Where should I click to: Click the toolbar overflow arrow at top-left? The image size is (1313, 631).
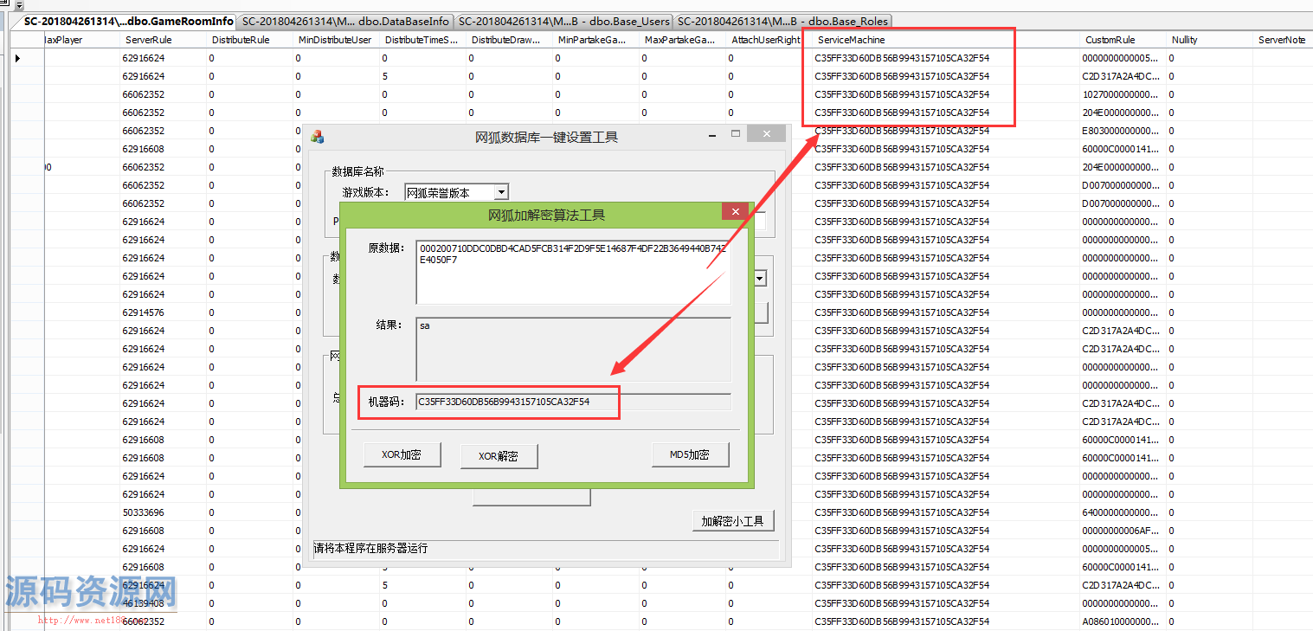pos(19,5)
